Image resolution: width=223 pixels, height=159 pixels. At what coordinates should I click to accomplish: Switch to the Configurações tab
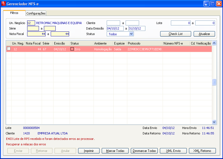coord(36,13)
